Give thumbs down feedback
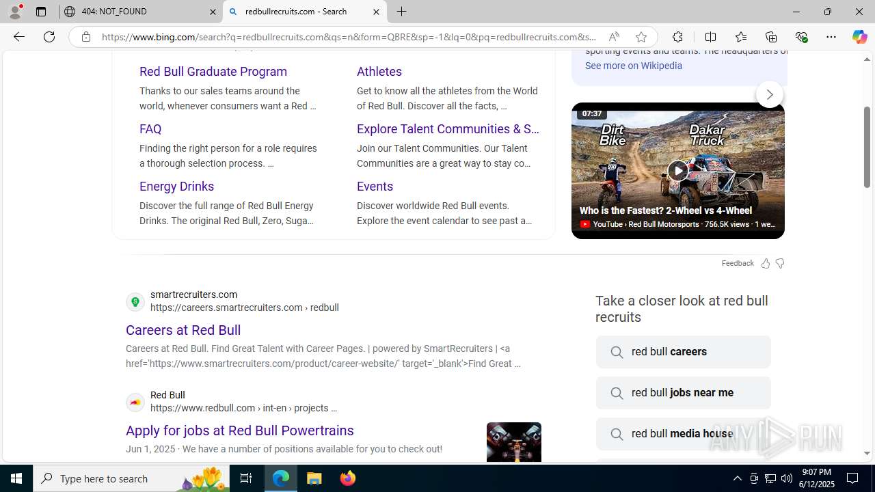This screenshot has width=875, height=492. (780, 263)
